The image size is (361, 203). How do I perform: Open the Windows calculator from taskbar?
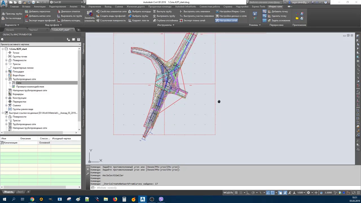[124, 199]
